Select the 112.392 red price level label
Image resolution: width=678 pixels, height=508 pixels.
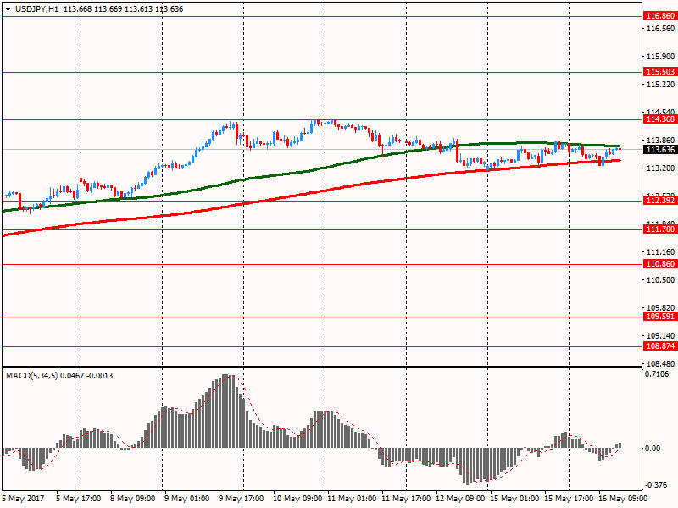pos(660,200)
